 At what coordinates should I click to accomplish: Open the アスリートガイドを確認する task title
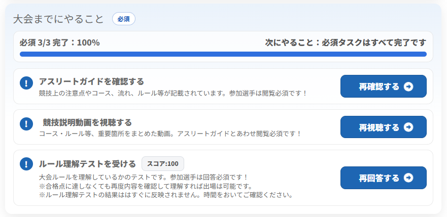pos(91,81)
